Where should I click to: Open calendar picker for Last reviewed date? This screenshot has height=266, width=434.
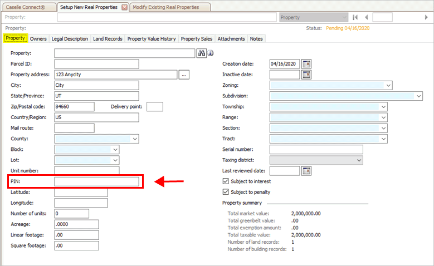pyautogui.click(x=306, y=171)
